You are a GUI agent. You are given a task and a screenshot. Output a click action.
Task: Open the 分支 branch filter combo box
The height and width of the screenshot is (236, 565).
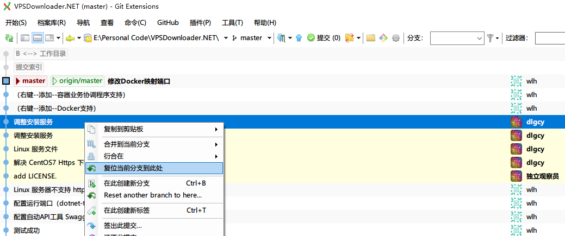pos(457,38)
